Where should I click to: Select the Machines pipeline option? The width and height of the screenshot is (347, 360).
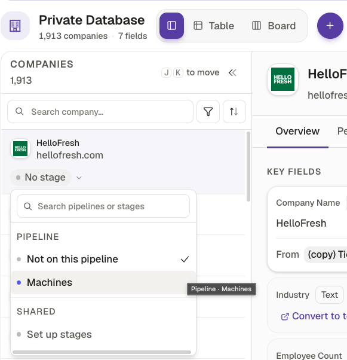pyautogui.click(x=103, y=282)
